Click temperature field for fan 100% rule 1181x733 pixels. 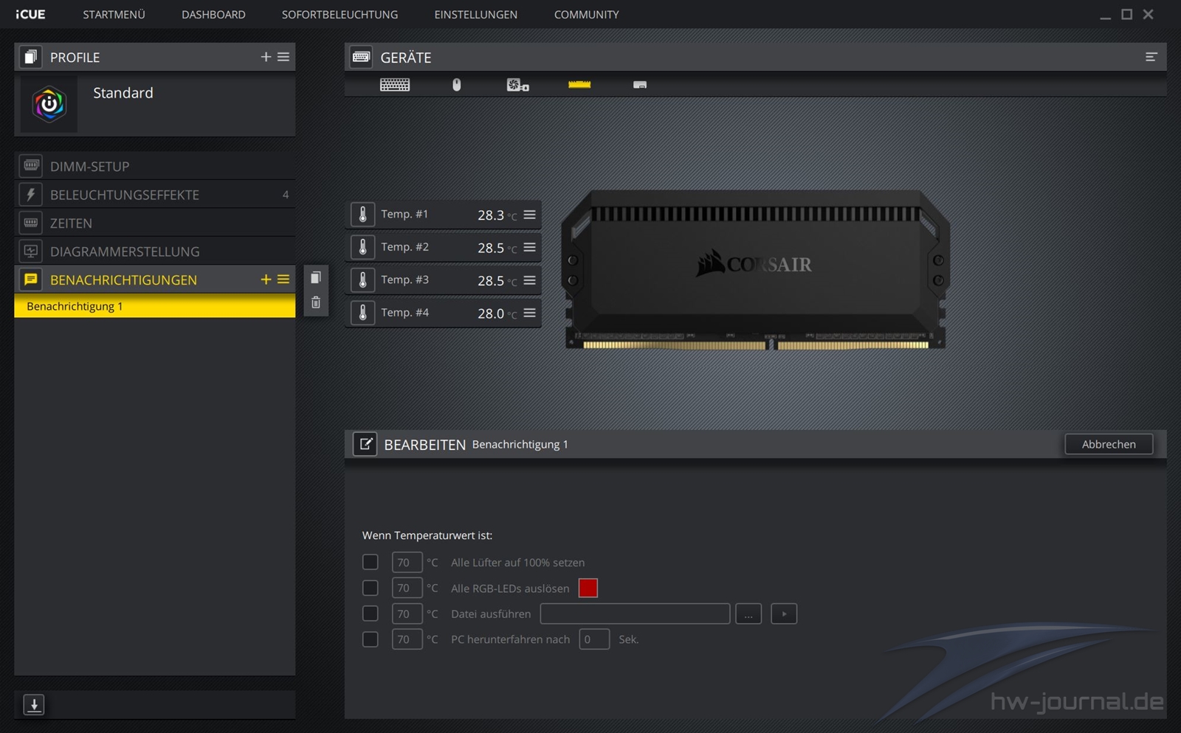point(407,562)
